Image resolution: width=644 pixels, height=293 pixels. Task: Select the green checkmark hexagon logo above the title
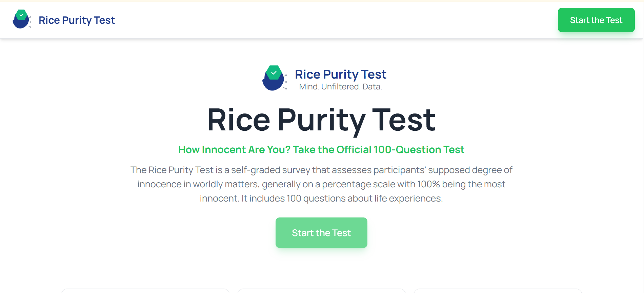(274, 72)
